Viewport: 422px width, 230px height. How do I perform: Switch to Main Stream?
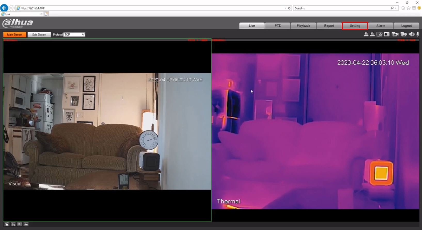coord(15,35)
